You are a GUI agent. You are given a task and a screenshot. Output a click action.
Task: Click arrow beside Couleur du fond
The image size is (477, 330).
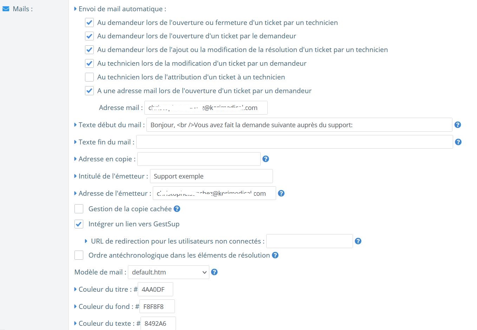click(x=76, y=306)
